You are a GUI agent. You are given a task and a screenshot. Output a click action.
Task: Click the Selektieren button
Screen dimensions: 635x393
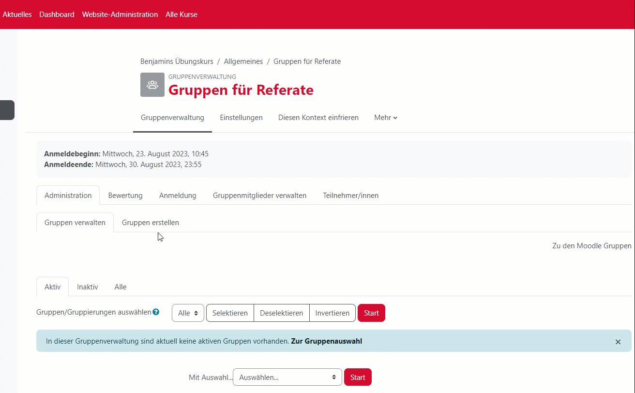click(230, 313)
